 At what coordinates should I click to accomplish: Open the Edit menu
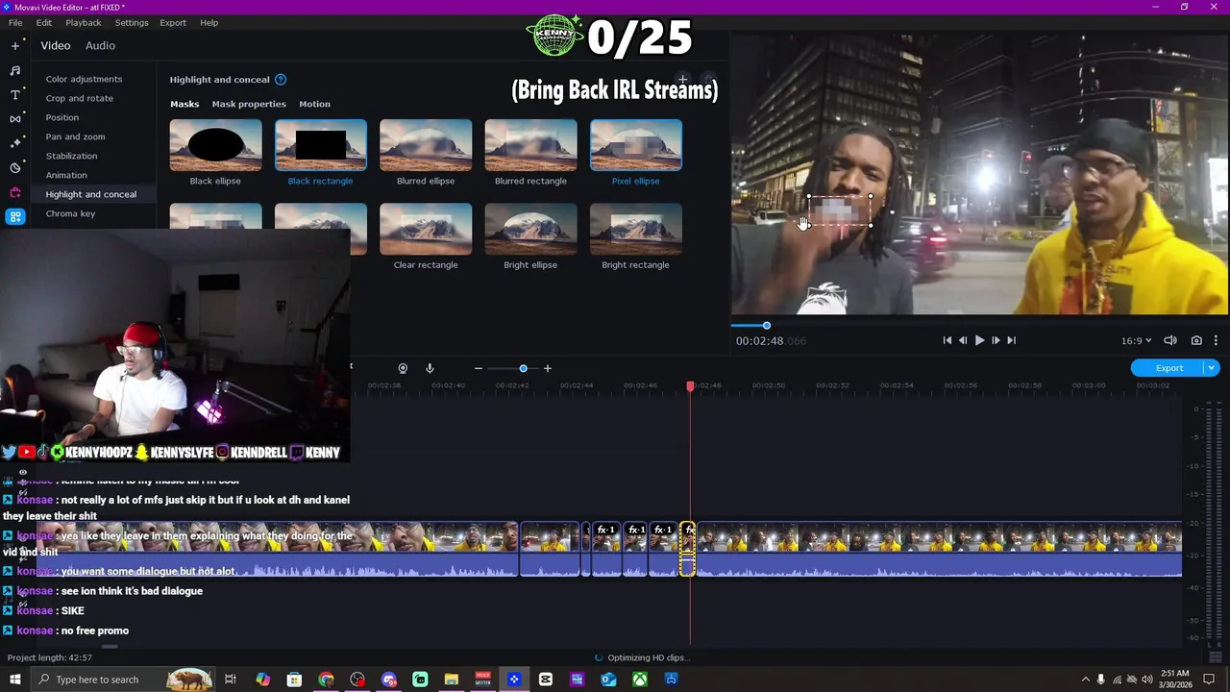[x=44, y=22]
